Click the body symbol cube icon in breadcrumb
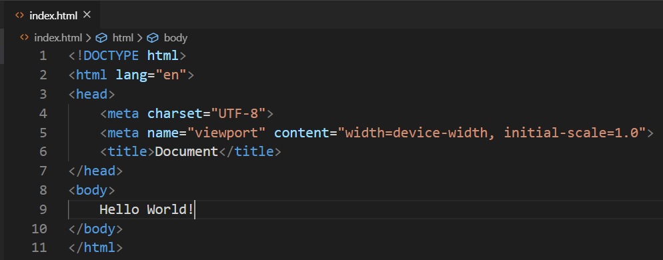 152,38
